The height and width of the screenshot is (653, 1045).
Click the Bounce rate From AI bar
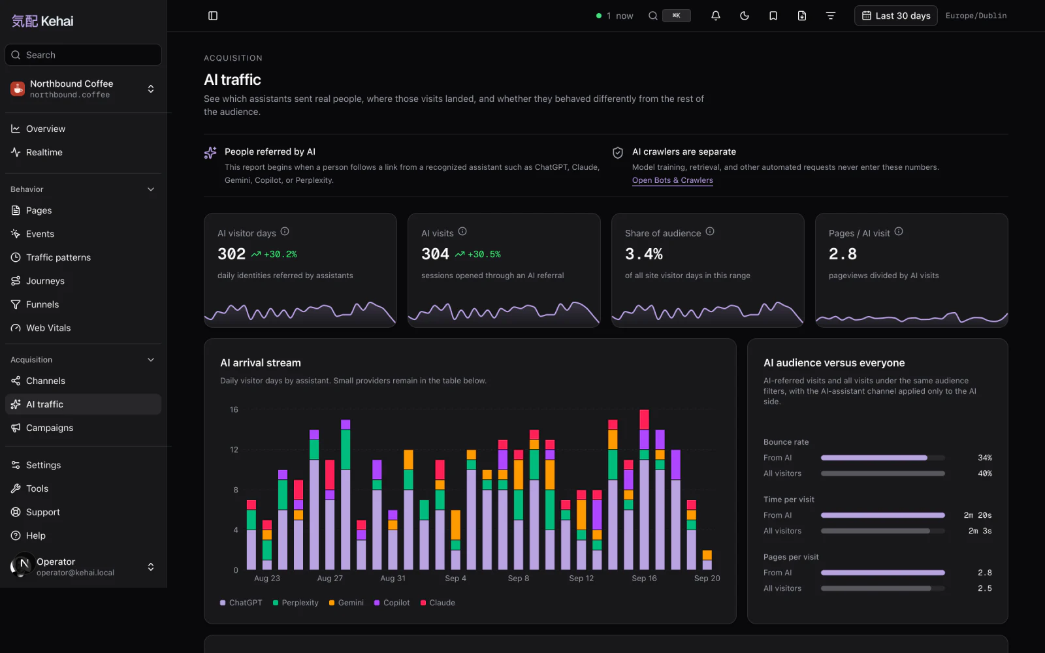click(x=883, y=458)
